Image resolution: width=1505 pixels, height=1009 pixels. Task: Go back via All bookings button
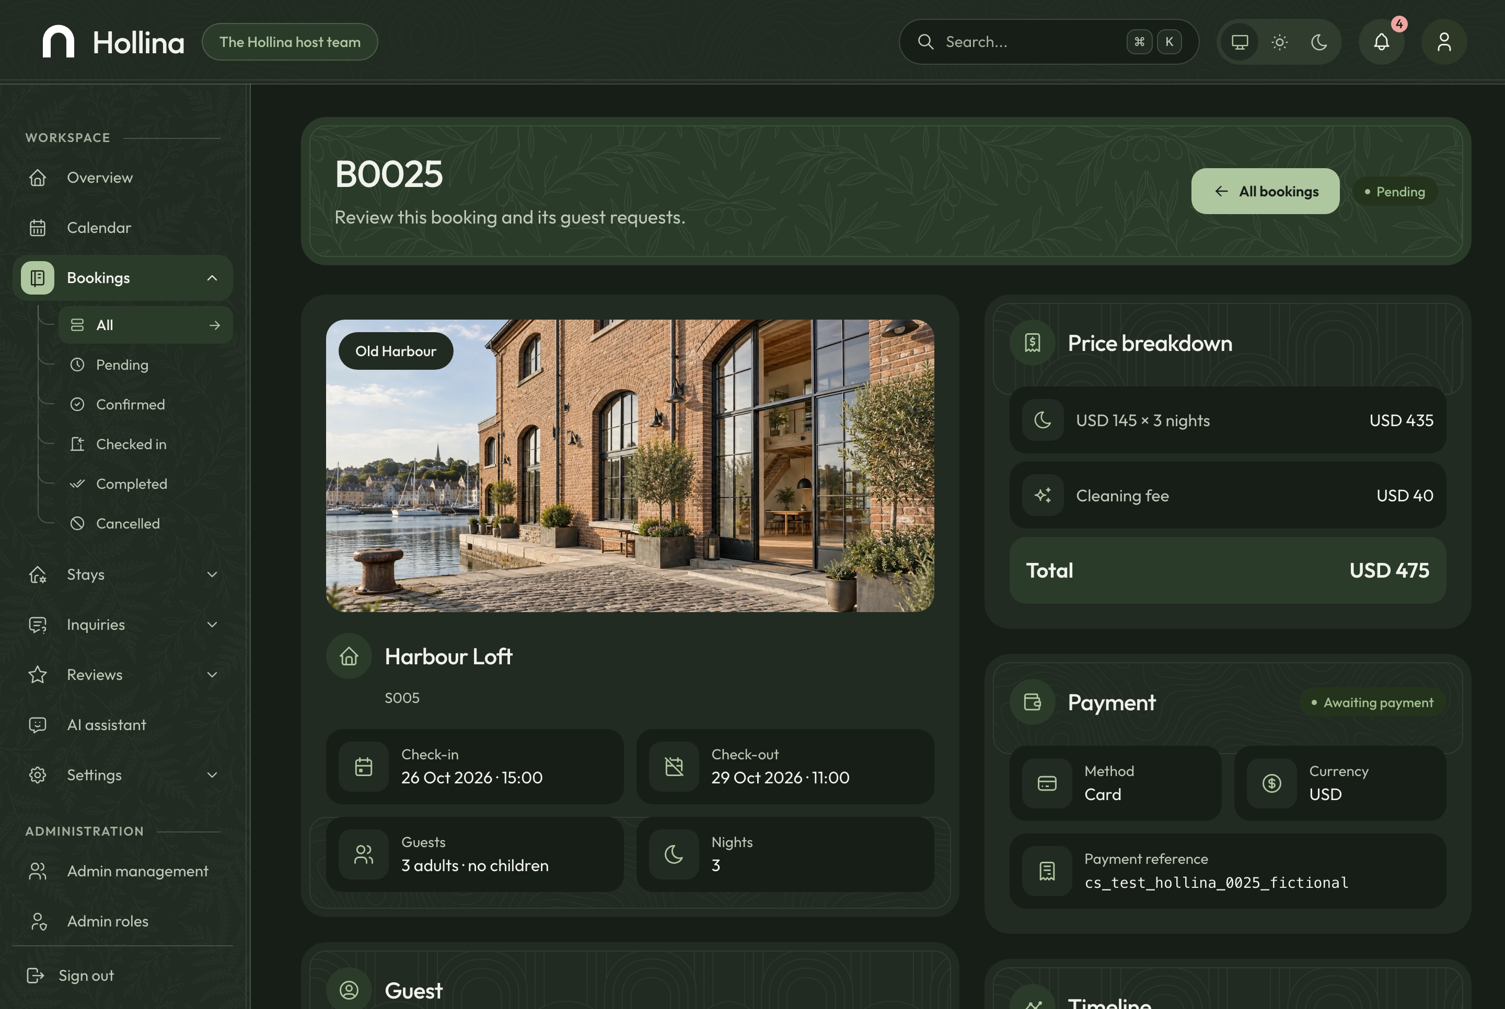pyautogui.click(x=1265, y=191)
